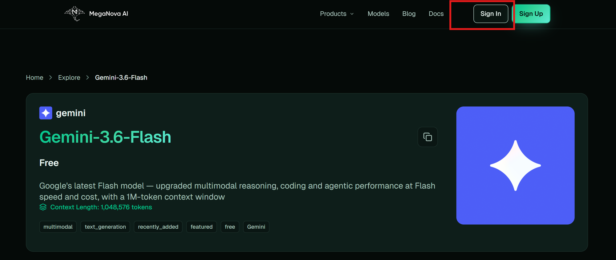This screenshot has height=260, width=616.
Task: Expand the Products dropdown menu
Action: (337, 14)
